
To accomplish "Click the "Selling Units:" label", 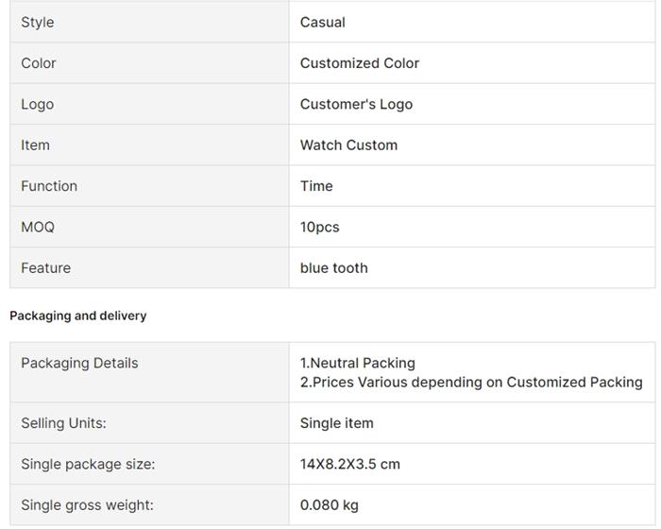I will pyautogui.click(x=63, y=423).
